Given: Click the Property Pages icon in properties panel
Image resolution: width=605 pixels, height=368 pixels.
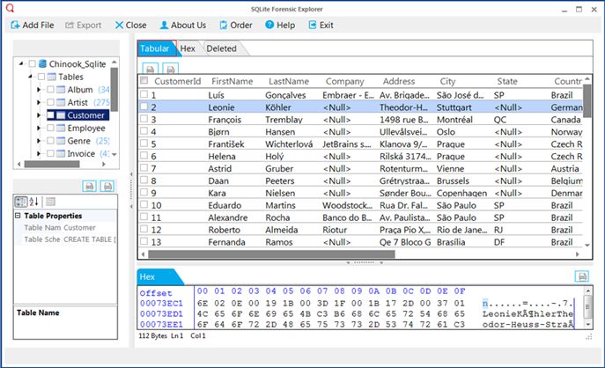Looking at the screenshot, I should coord(50,202).
